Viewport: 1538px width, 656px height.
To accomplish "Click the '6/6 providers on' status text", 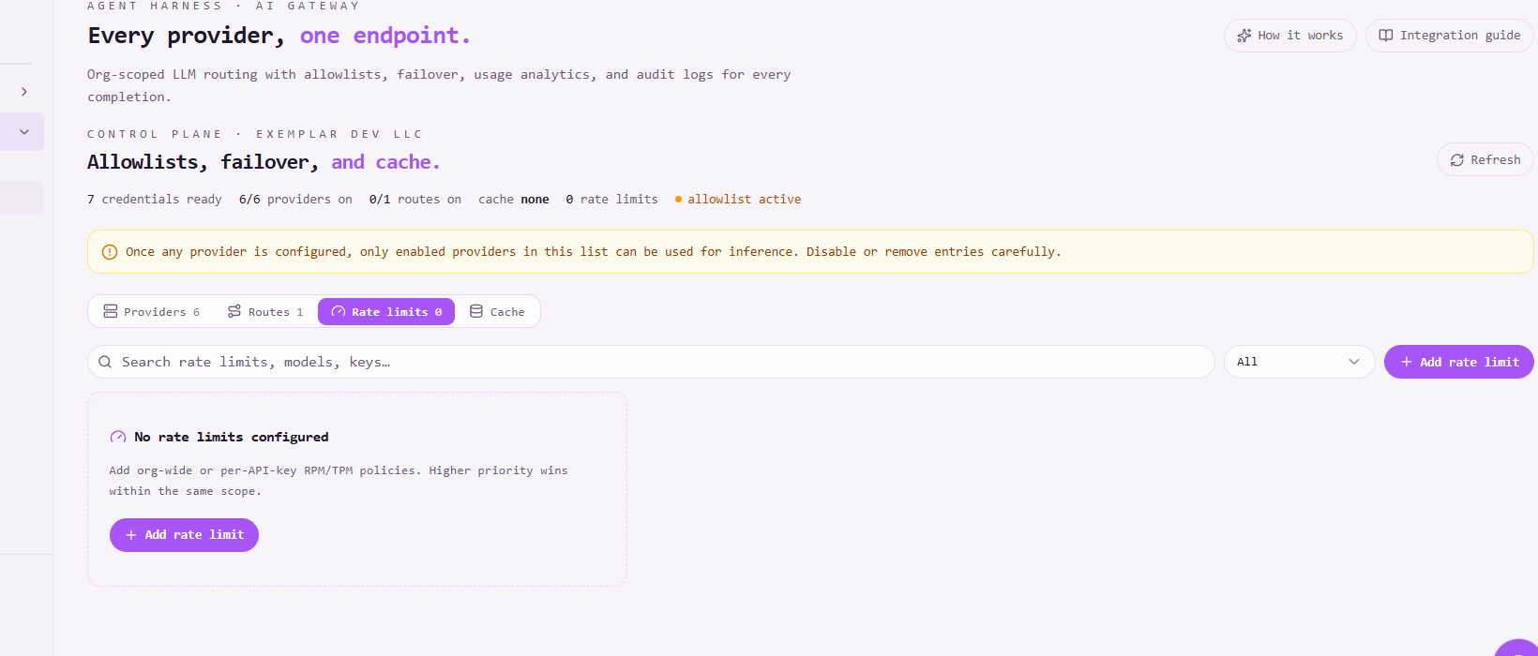I will point(295,200).
